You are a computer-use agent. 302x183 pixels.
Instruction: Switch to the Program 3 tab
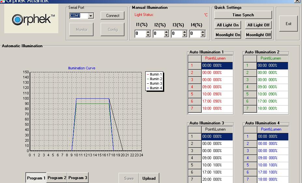coord(78,178)
